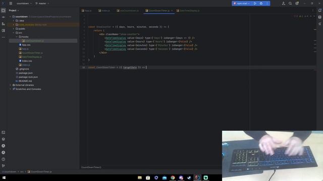Select index.css in project tree

[25, 61]
